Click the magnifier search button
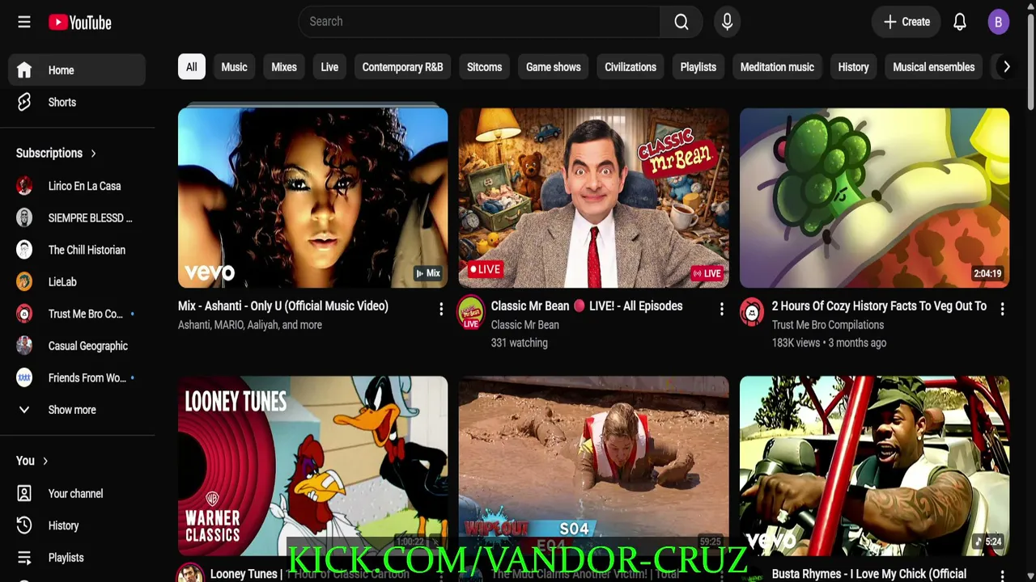1036x582 pixels. pyautogui.click(x=681, y=22)
